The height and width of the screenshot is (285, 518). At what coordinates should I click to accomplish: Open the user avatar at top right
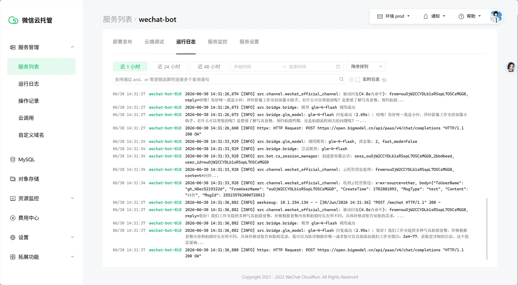[496, 16]
